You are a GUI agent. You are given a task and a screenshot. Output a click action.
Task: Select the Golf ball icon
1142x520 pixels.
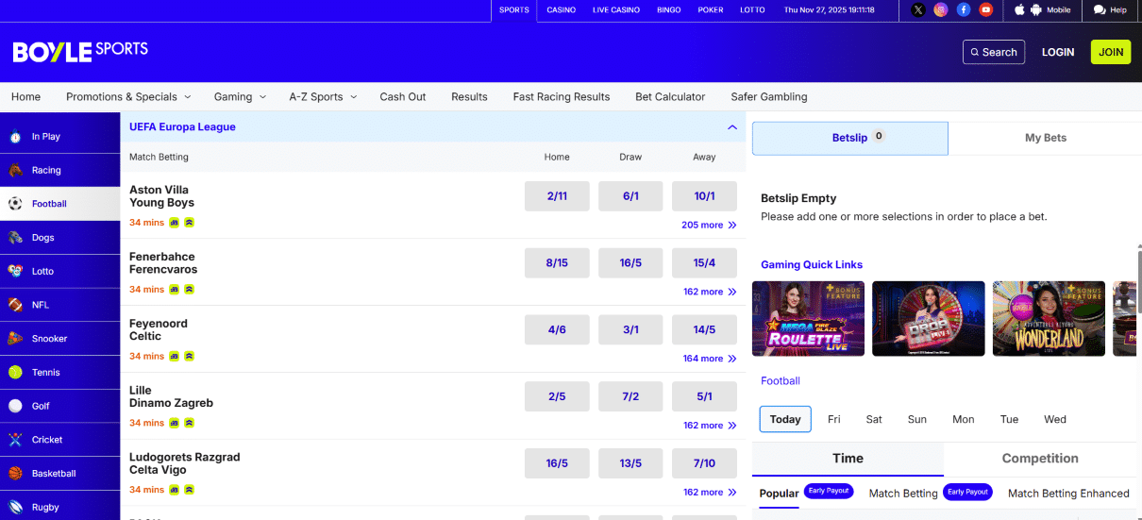click(x=15, y=406)
